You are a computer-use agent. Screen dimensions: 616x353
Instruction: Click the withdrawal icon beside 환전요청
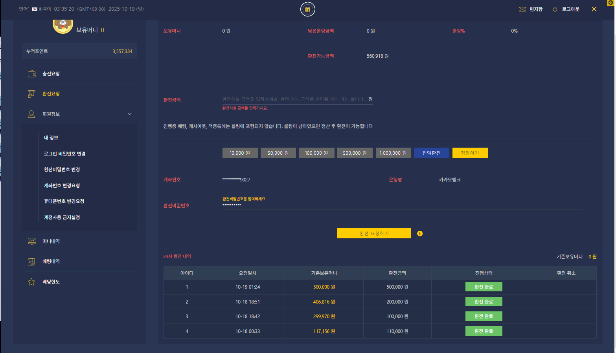click(32, 94)
